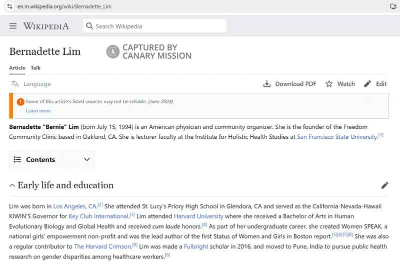The height and width of the screenshot is (264, 400).
Task: Open citation reference [5]
Action: pos(334,235)
